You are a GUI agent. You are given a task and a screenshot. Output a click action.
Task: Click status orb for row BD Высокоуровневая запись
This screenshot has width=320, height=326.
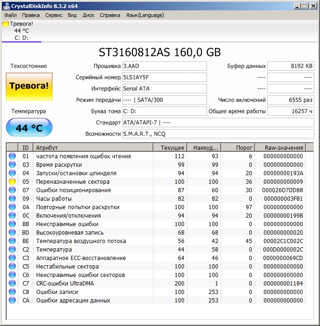(x=12, y=232)
